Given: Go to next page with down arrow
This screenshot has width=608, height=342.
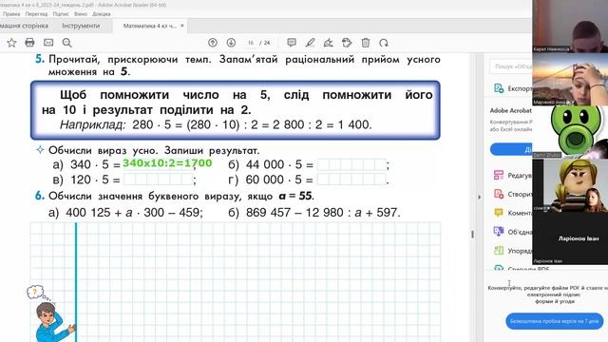Looking at the screenshot, I should (231, 43).
